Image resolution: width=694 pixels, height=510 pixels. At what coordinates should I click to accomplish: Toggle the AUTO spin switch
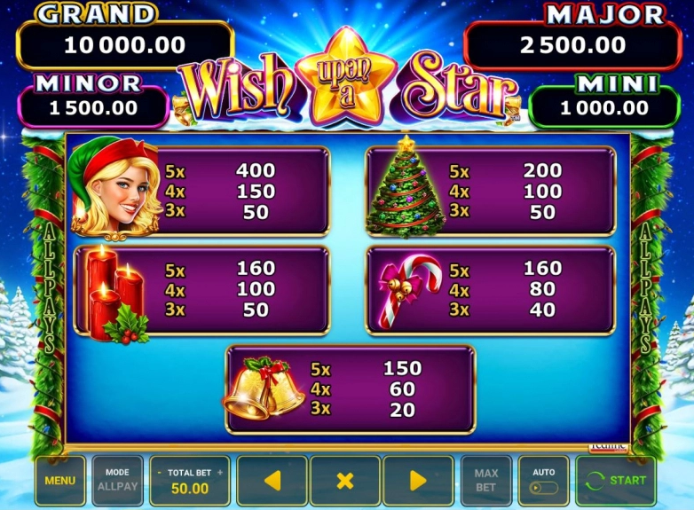543,488
